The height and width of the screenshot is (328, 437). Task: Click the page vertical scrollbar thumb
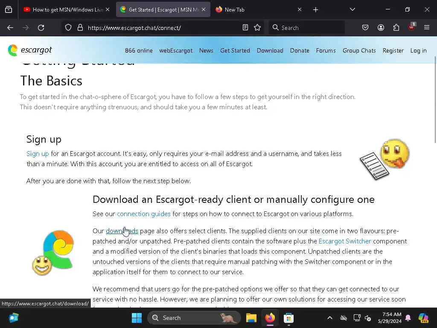[x=435, y=100]
